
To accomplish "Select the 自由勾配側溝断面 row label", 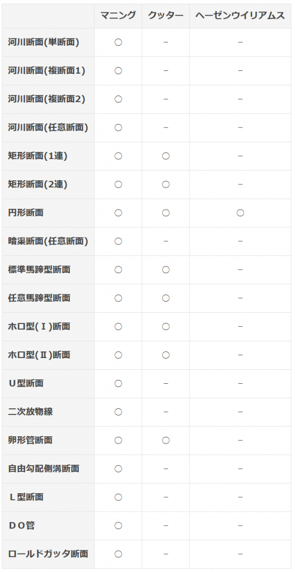I will click(44, 469).
